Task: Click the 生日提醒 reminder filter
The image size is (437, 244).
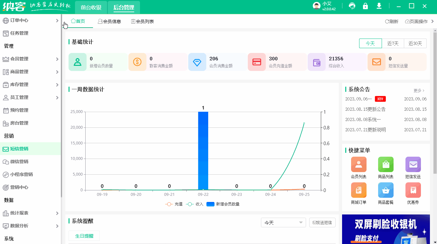Action: click(84, 235)
